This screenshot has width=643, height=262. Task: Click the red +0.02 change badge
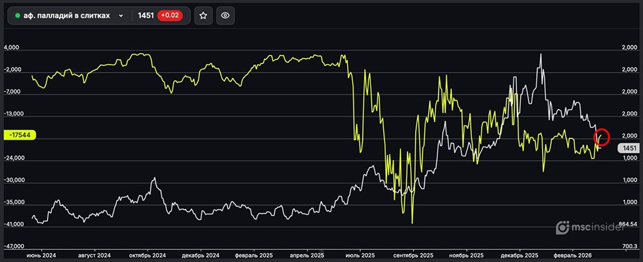pyautogui.click(x=170, y=16)
